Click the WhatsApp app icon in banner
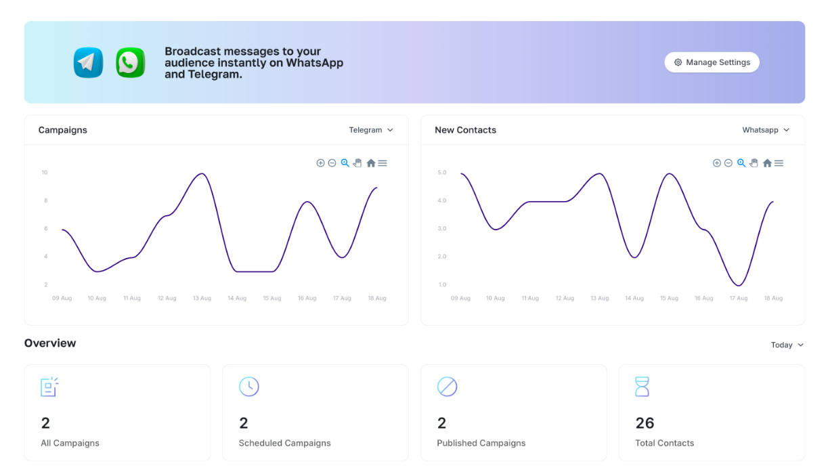This screenshot has width=826, height=474. tap(130, 62)
